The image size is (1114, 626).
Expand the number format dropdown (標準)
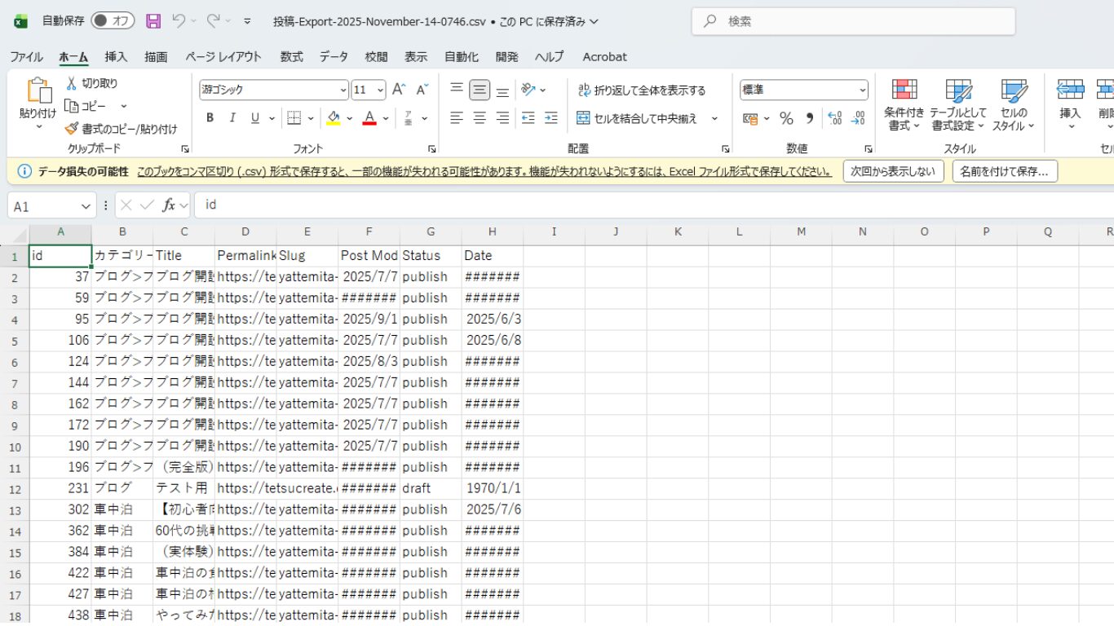pyautogui.click(x=862, y=90)
